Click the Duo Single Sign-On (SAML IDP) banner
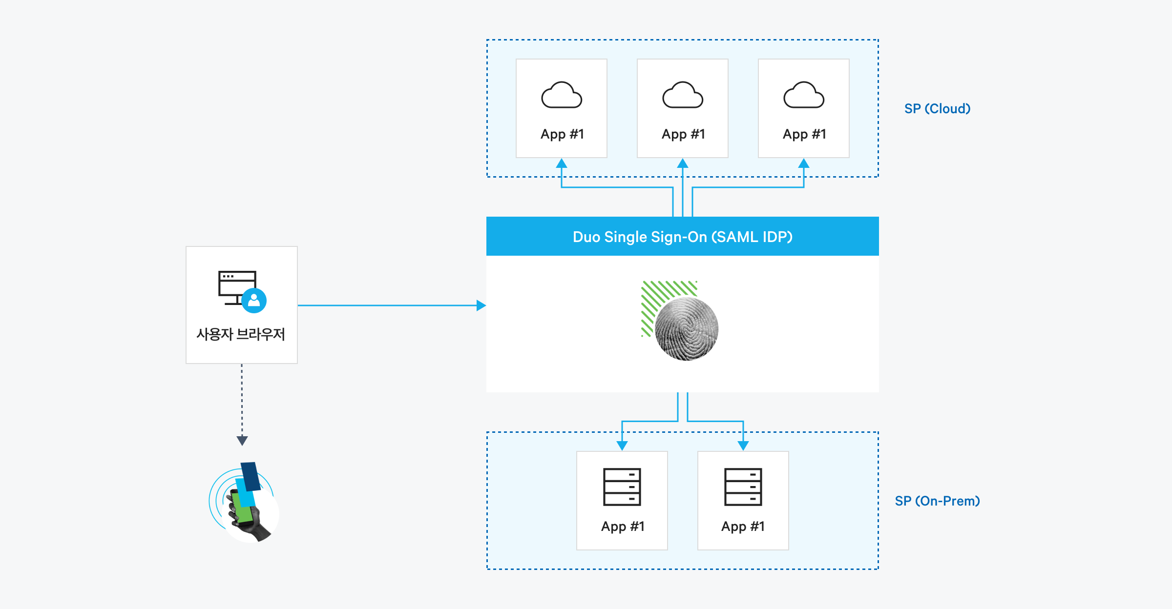 pos(682,237)
